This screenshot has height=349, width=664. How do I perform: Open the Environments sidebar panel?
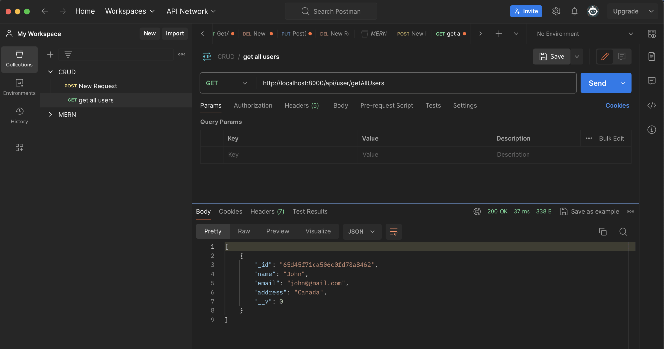click(19, 87)
